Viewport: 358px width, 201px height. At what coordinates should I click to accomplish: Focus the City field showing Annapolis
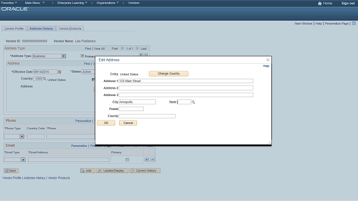click(137, 102)
